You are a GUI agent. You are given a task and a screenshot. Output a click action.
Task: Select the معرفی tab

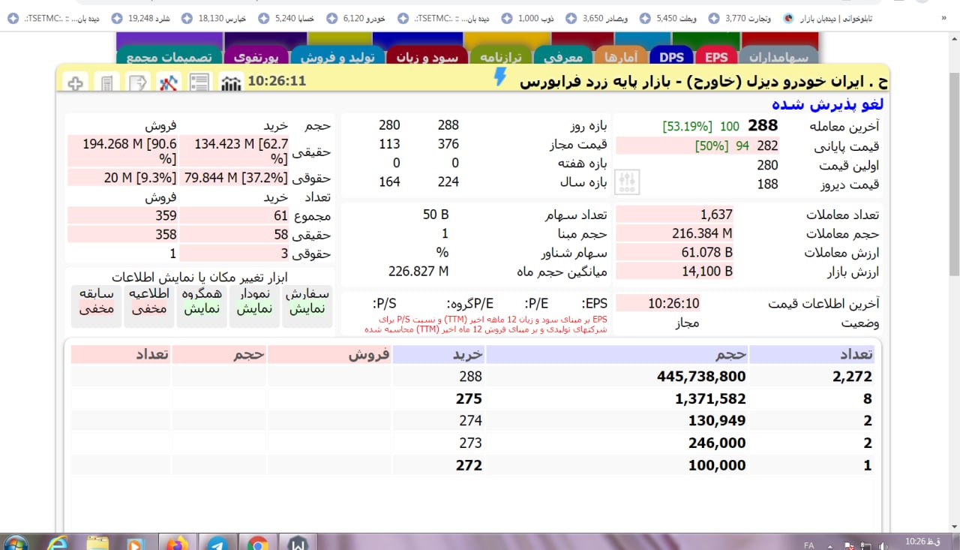[562, 57]
